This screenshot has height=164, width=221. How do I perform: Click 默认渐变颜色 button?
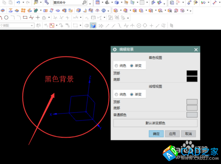tap(155, 123)
